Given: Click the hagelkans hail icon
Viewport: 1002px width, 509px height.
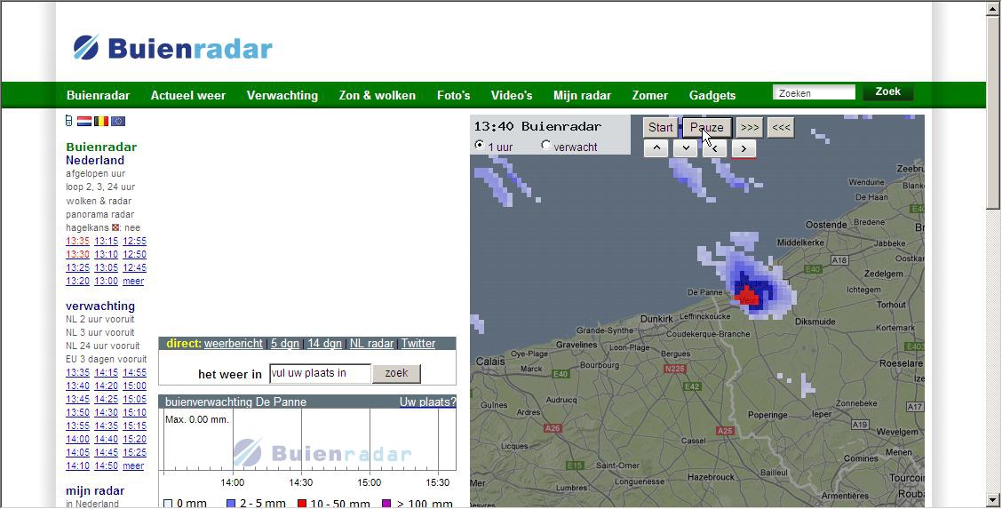Looking at the screenshot, I should (115, 227).
